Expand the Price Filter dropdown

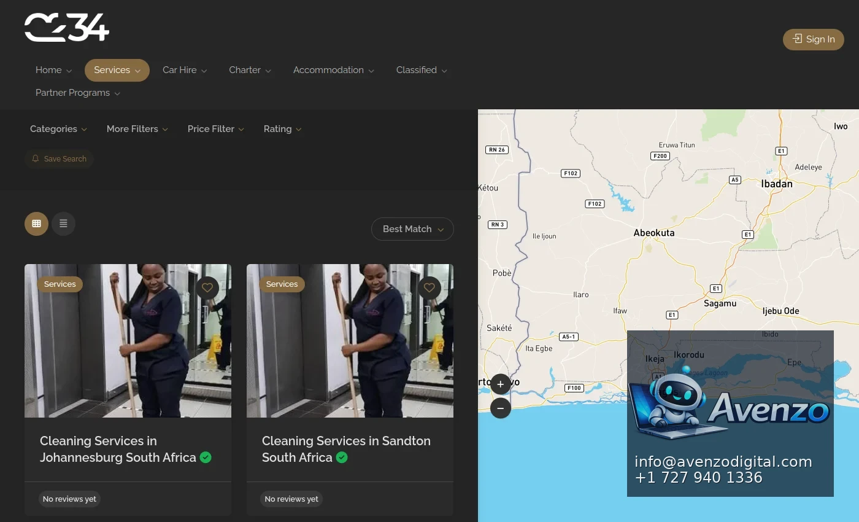coord(216,129)
